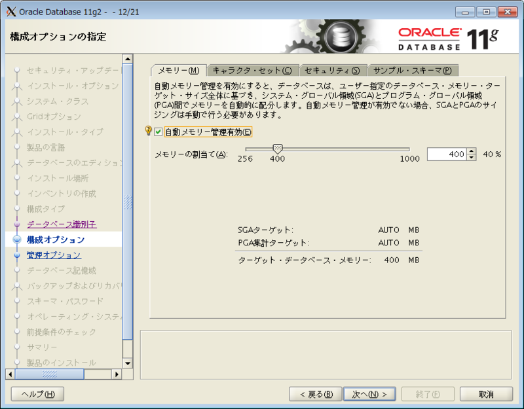The image size is (524, 409).
Task: Click the node marker beside データベース識別子
Action: (x=17, y=224)
